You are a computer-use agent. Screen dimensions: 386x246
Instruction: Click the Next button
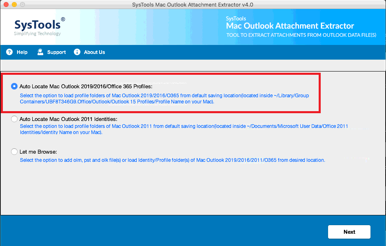pyautogui.click(x=349, y=232)
